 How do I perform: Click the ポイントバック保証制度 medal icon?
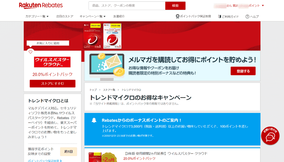(x=177, y=17)
